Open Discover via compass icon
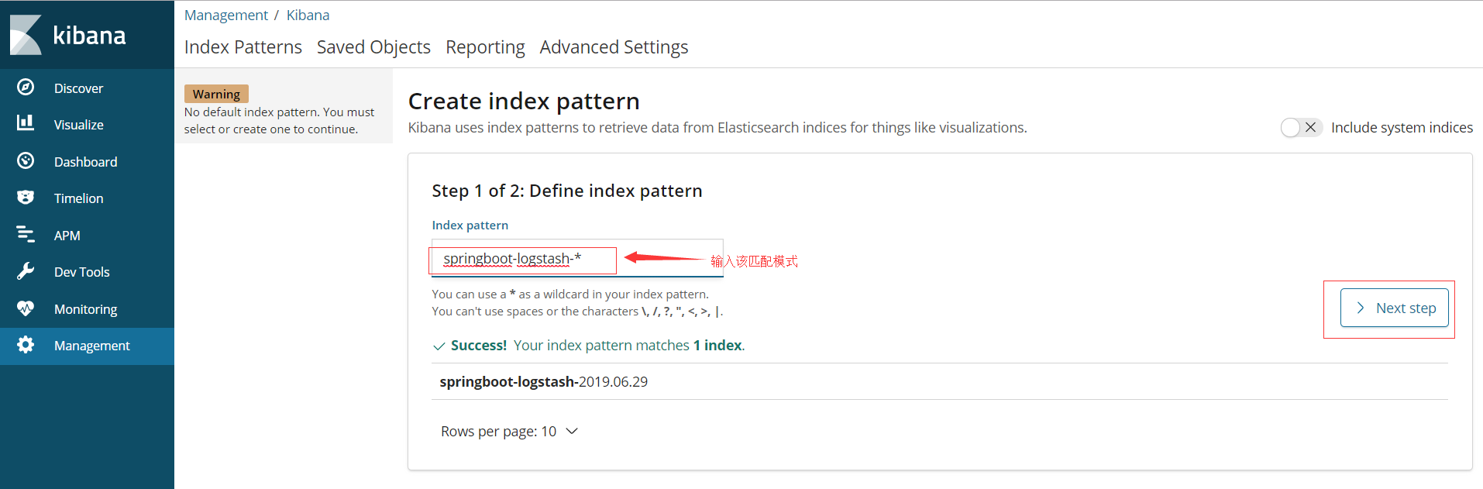This screenshot has width=1483, height=489. tap(26, 88)
